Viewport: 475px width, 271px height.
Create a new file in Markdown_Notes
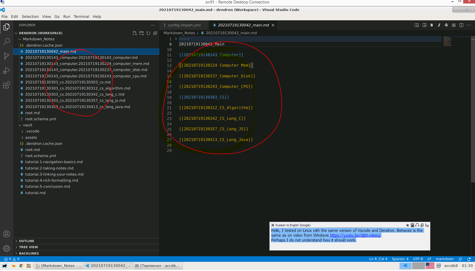coord(135,33)
